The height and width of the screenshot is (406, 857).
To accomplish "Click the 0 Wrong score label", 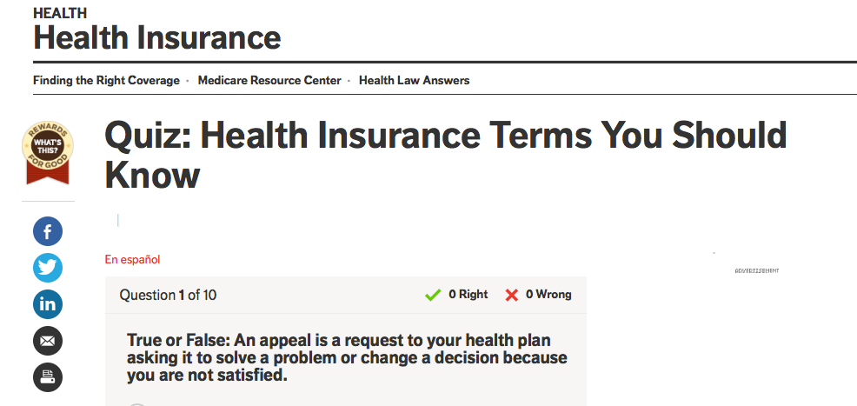I will [x=548, y=295].
